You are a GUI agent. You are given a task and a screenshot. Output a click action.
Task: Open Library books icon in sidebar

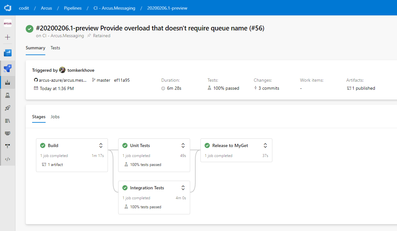click(x=8, y=121)
